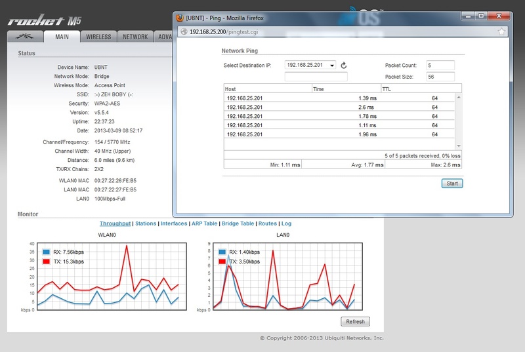Open the NETWORK tab
The image size is (525, 352).
[x=135, y=37]
